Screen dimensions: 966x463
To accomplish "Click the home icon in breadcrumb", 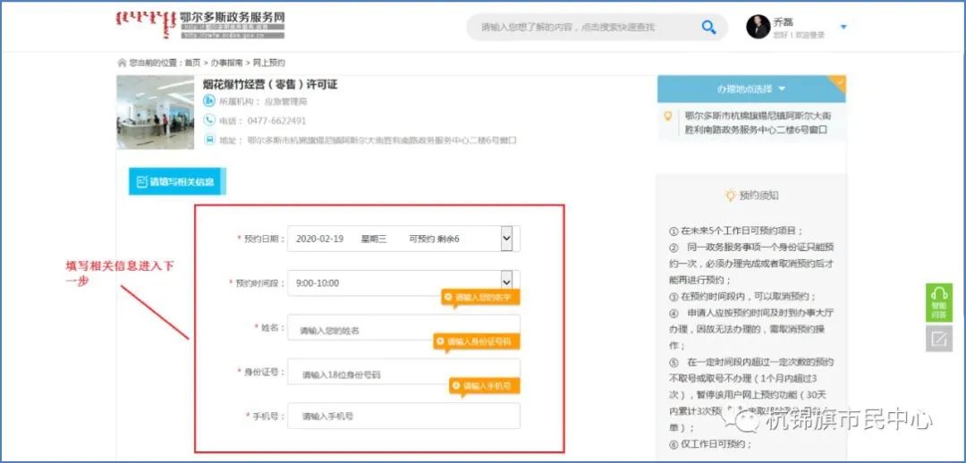I will tap(122, 63).
